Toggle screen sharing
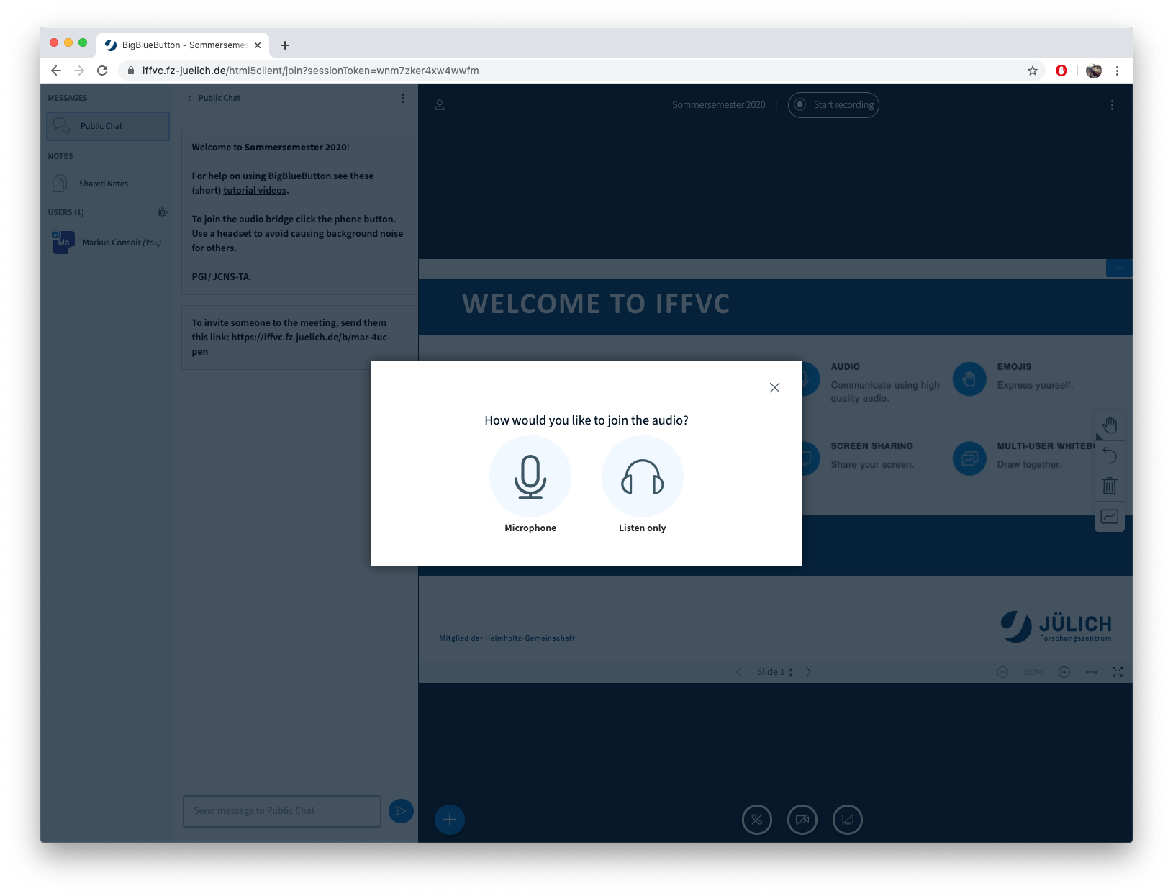This screenshot has height=896, width=1173. point(848,820)
